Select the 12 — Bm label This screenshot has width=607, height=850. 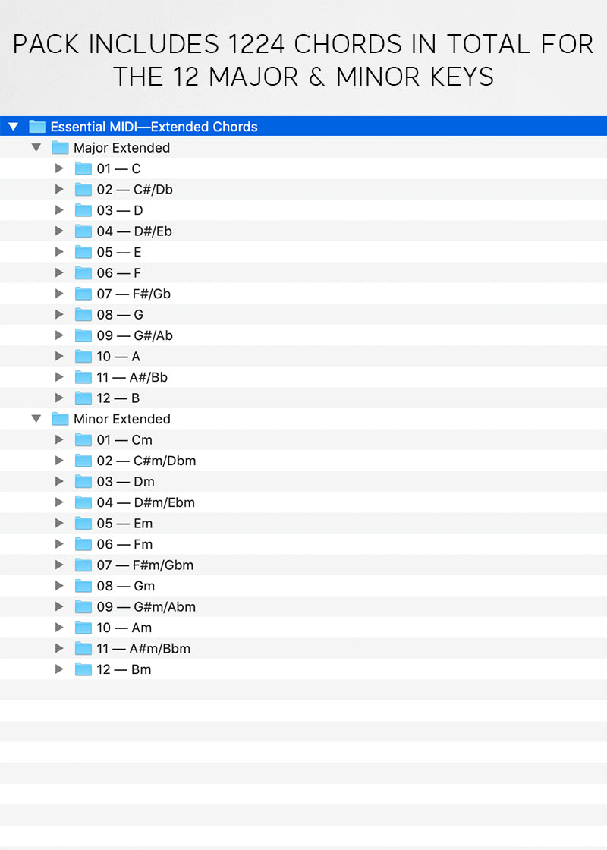[x=124, y=669]
